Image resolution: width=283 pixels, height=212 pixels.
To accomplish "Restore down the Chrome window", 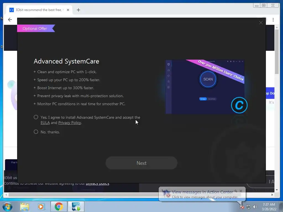I will pos(264,6).
